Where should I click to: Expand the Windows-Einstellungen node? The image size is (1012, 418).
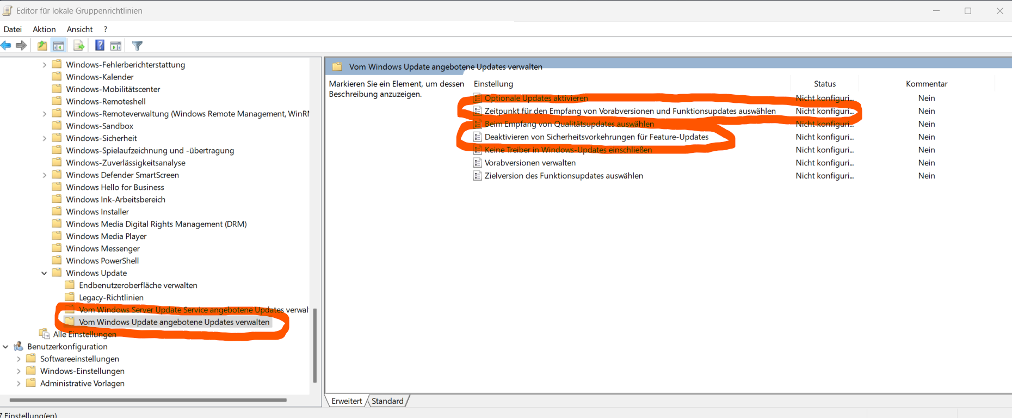pos(18,371)
